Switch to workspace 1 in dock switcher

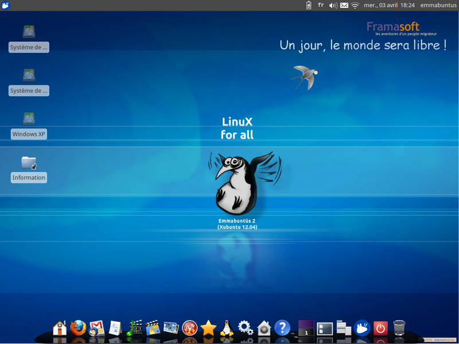coord(306,328)
